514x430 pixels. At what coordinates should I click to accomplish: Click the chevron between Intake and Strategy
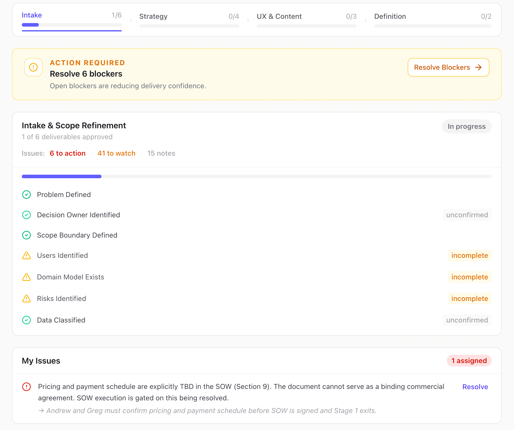click(131, 21)
